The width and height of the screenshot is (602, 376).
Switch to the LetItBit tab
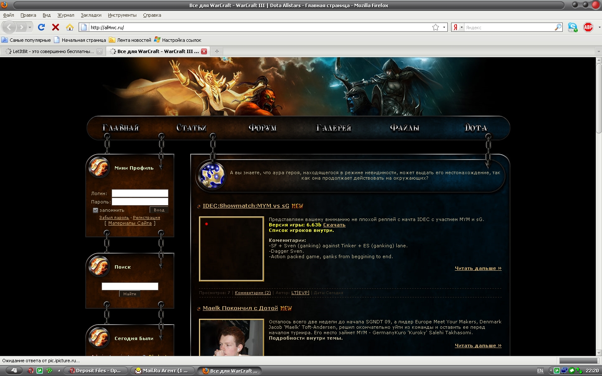click(x=53, y=51)
